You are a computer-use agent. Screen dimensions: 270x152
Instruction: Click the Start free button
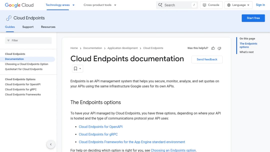click(253, 18)
